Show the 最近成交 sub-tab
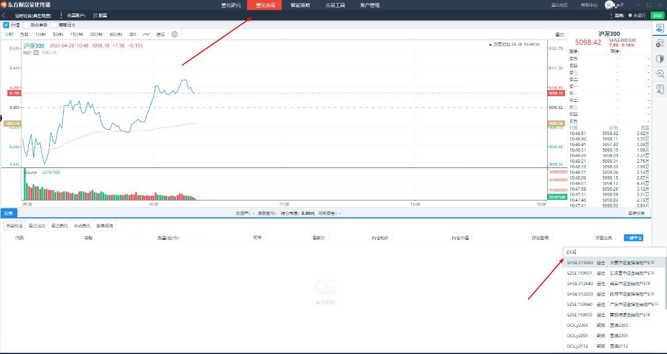Viewport: 667px width, 354px height. (x=37, y=225)
